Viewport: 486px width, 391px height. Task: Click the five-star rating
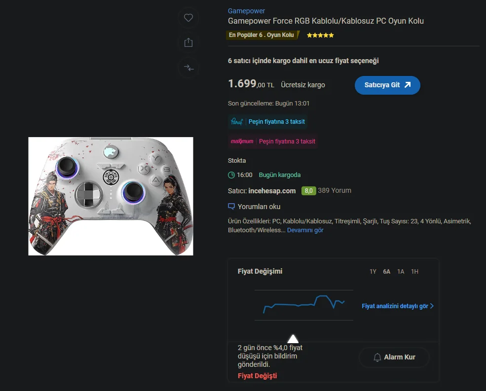pos(320,36)
